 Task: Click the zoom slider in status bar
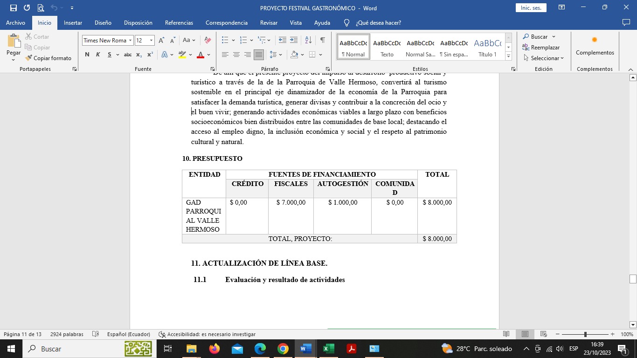click(x=585, y=334)
